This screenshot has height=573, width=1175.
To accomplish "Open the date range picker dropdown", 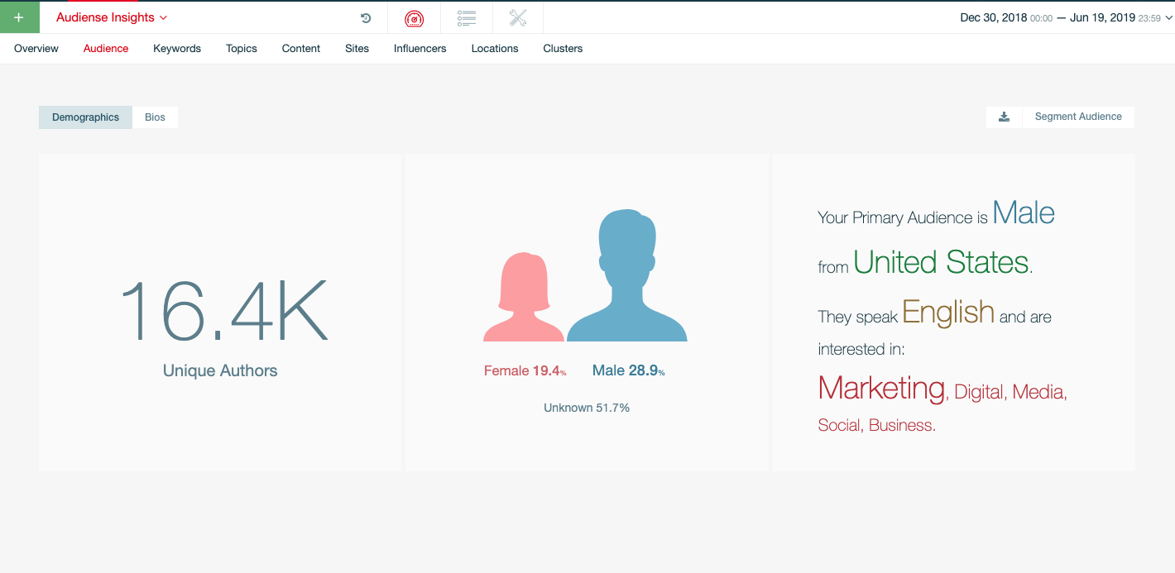I will (1066, 17).
